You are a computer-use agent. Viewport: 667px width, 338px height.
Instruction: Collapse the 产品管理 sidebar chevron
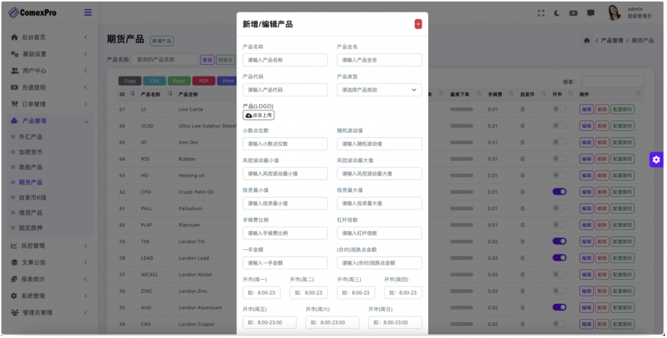[86, 121]
